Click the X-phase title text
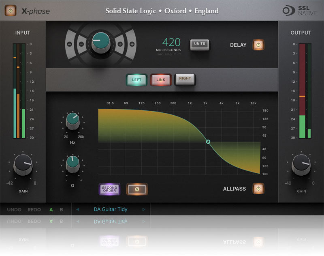 (x=36, y=11)
